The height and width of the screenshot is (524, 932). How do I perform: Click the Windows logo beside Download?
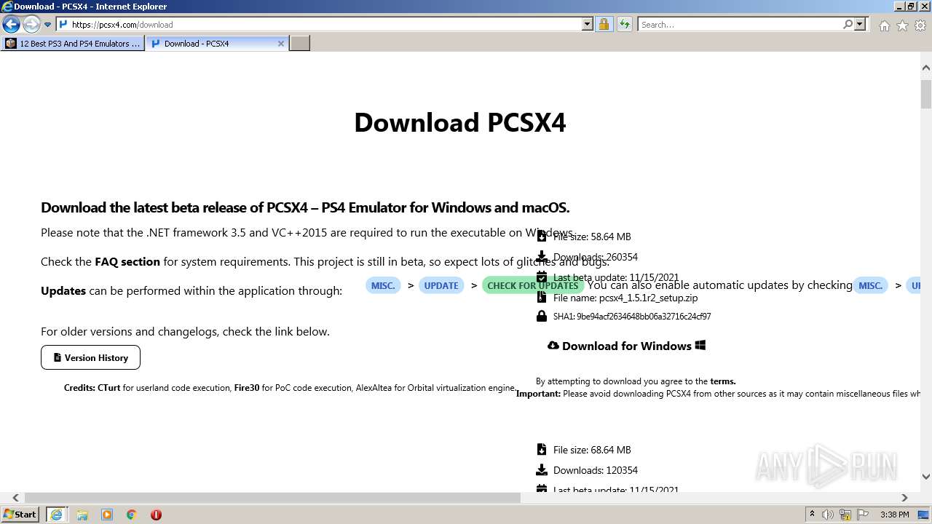coord(700,345)
